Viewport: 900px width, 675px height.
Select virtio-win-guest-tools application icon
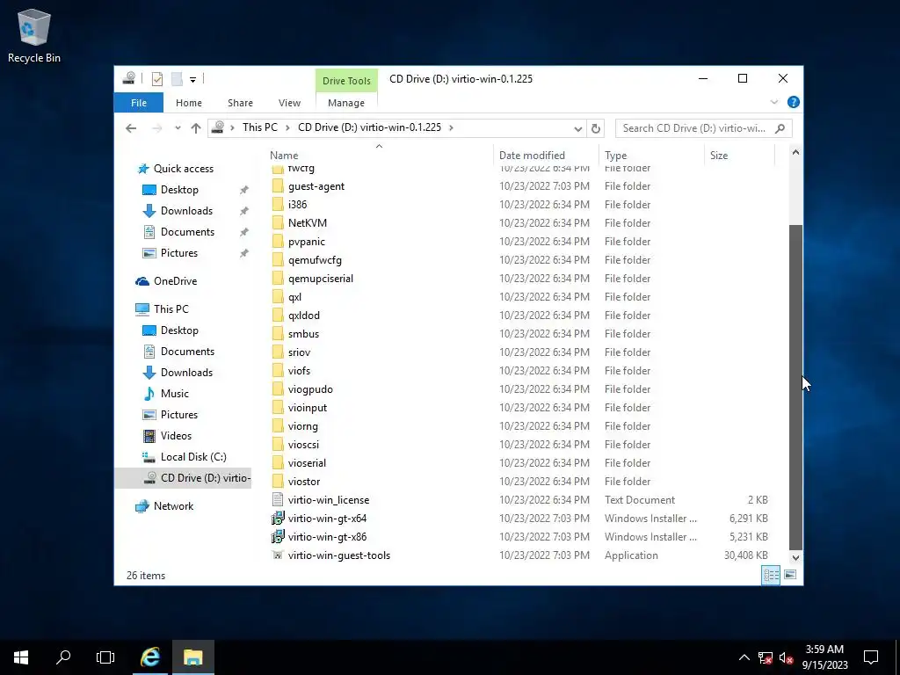[278, 555]
